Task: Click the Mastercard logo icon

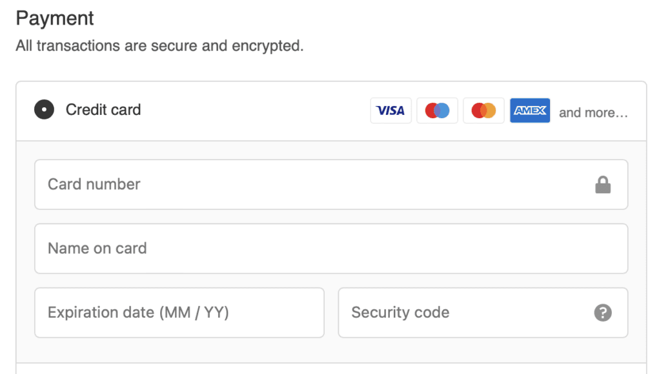Action: point(483,110)
